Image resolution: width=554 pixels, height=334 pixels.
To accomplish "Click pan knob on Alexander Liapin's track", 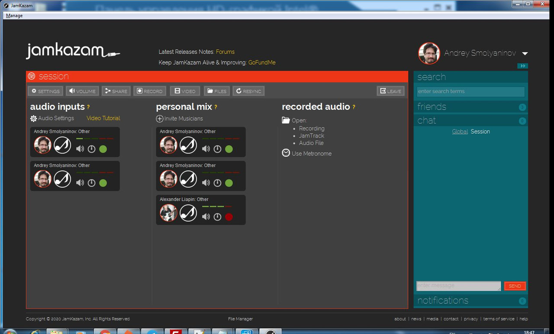I will click(217, 217).
